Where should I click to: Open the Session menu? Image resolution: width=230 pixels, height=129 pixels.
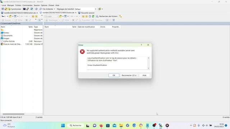pyautogui.click(x=37, y=5)
